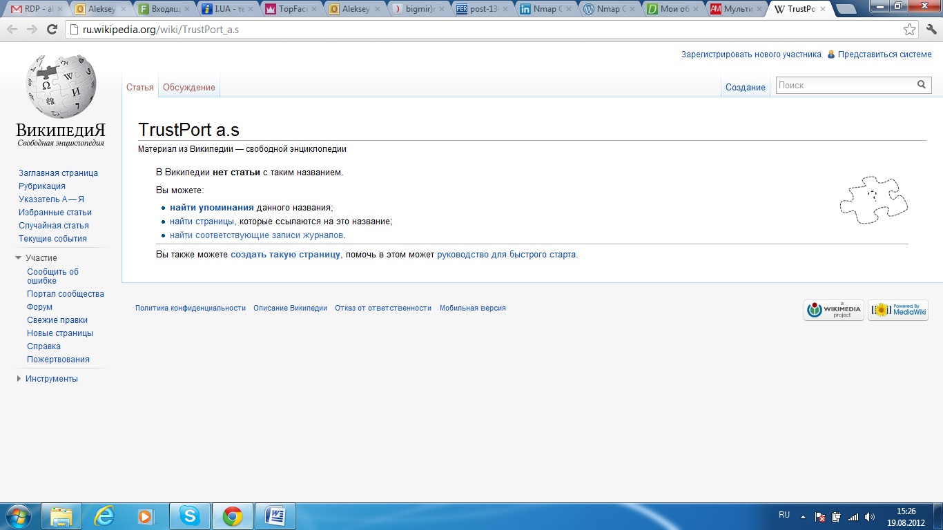Image resolution: width=943 pixels, height=530 pixels.
Task: Close the TrustPort browser tab
Action: click(824, 10)
